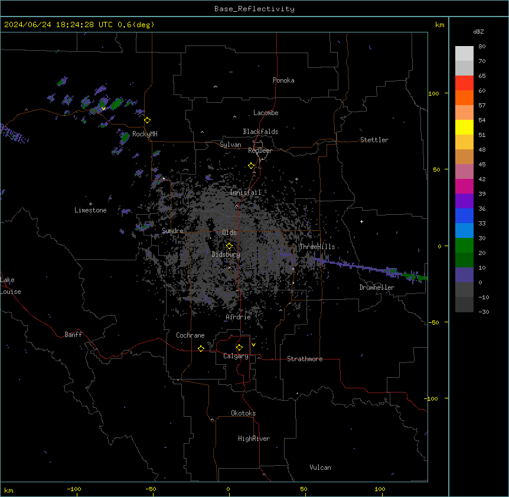Click the Innisfail city label
509x497 pixels.
(246, 192)
